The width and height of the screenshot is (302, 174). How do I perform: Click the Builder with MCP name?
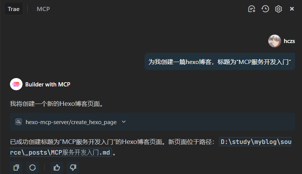tap(48, 85)
